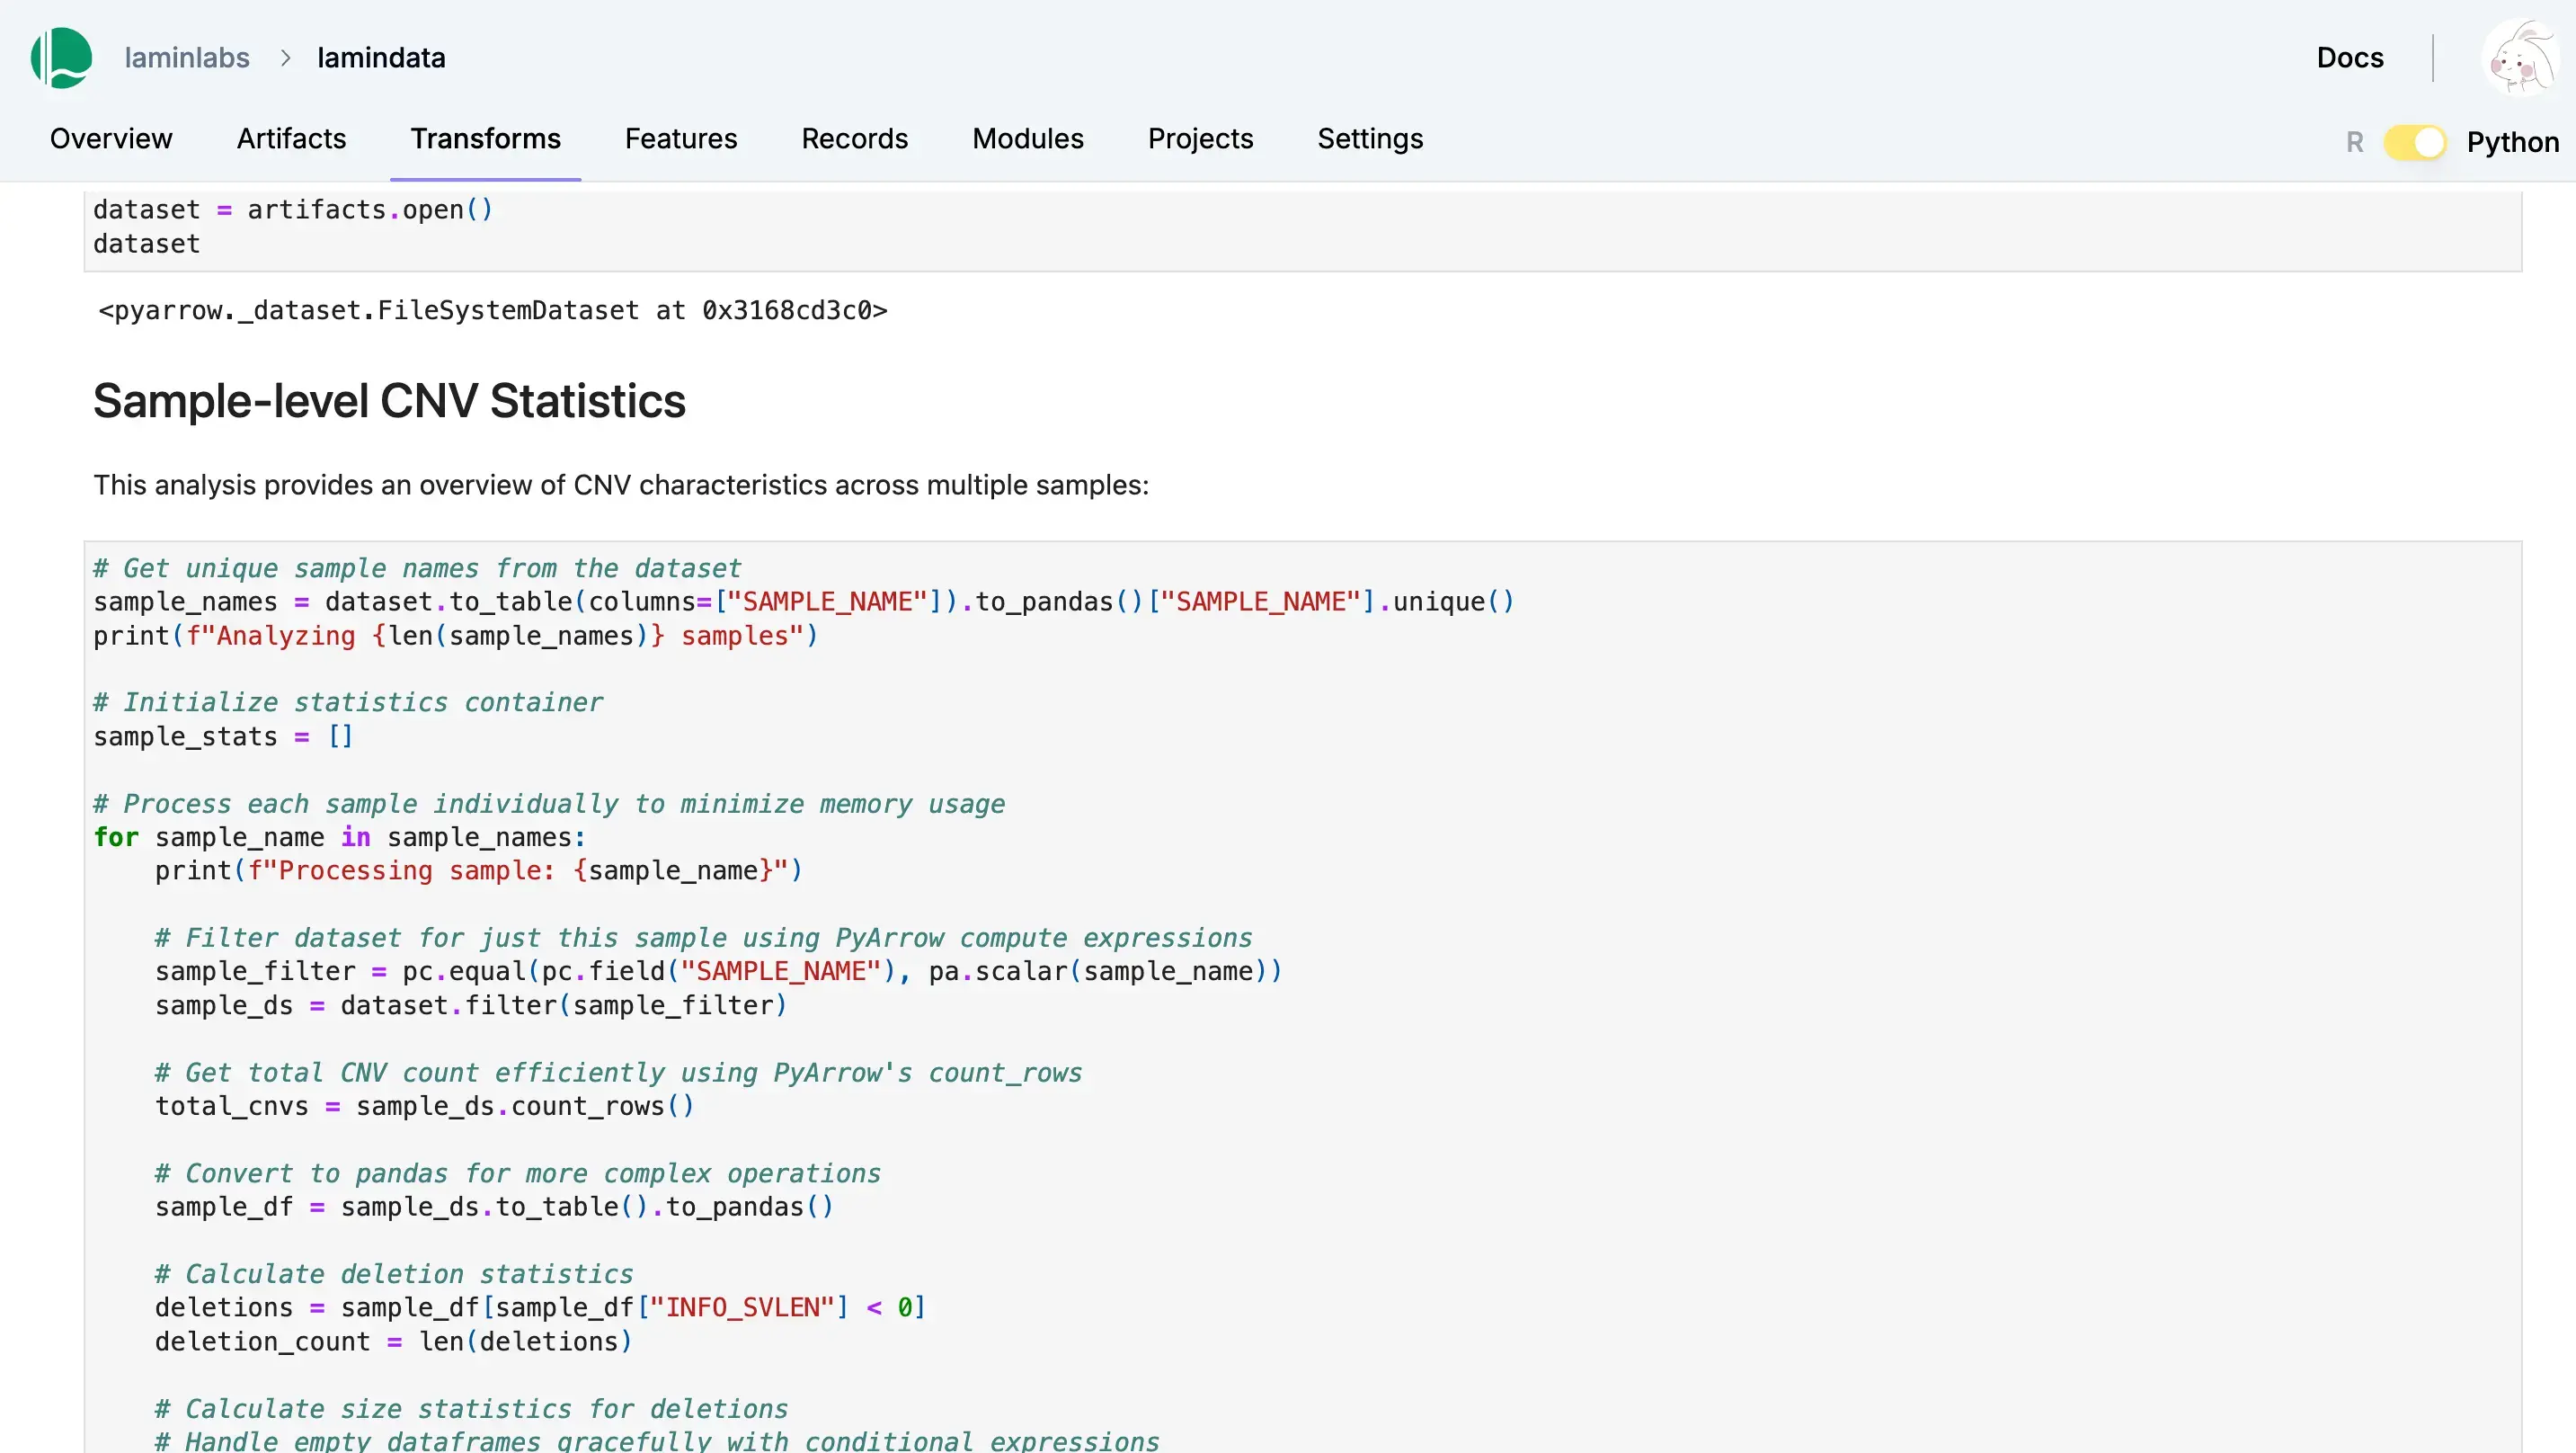This screenshot has width=2576, height=1453.
Task: Click the Lamin green logo
Action: click(x=60, y=58)
